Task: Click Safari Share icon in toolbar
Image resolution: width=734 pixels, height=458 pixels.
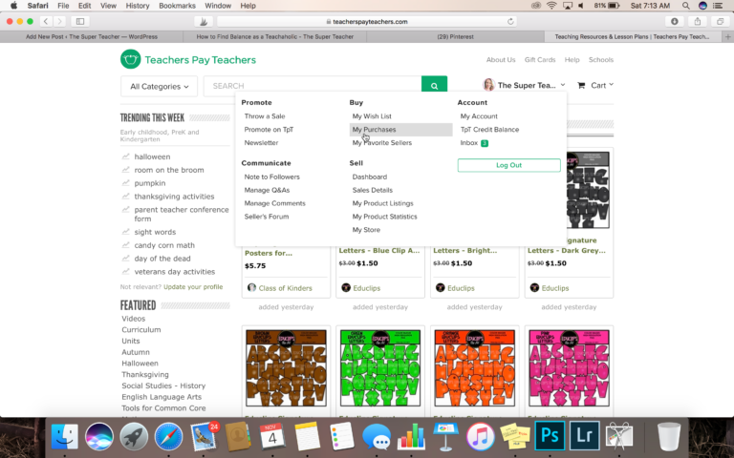Action: point(699,21)
